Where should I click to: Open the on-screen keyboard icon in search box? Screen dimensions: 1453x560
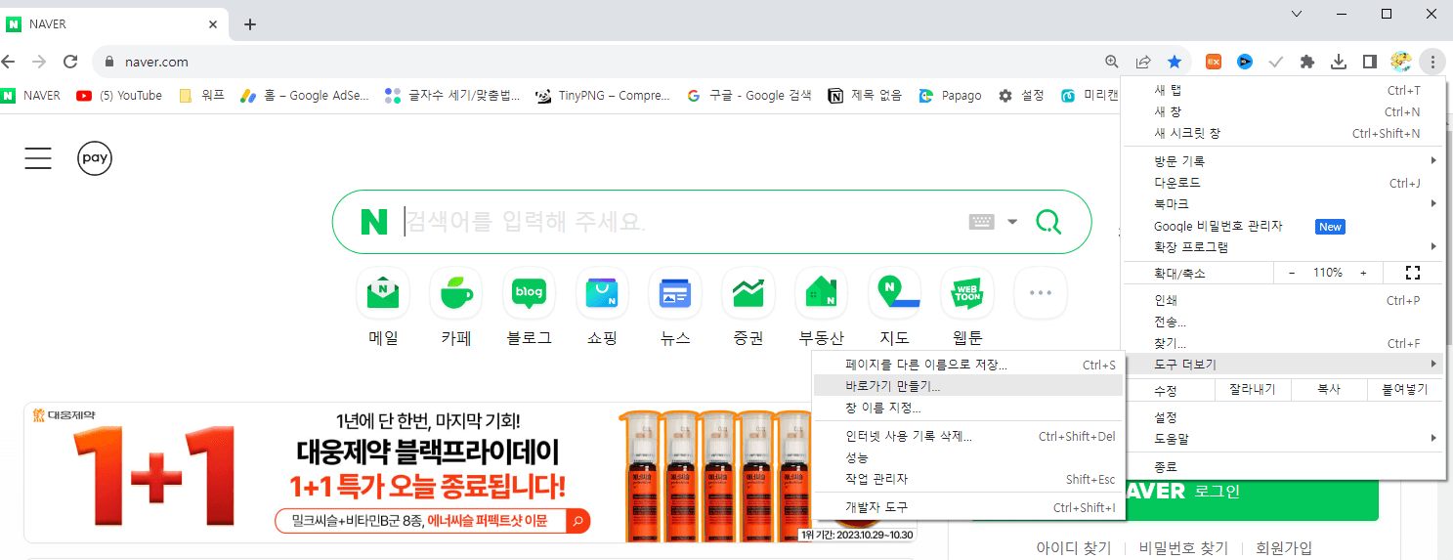[x=981, y=222]
